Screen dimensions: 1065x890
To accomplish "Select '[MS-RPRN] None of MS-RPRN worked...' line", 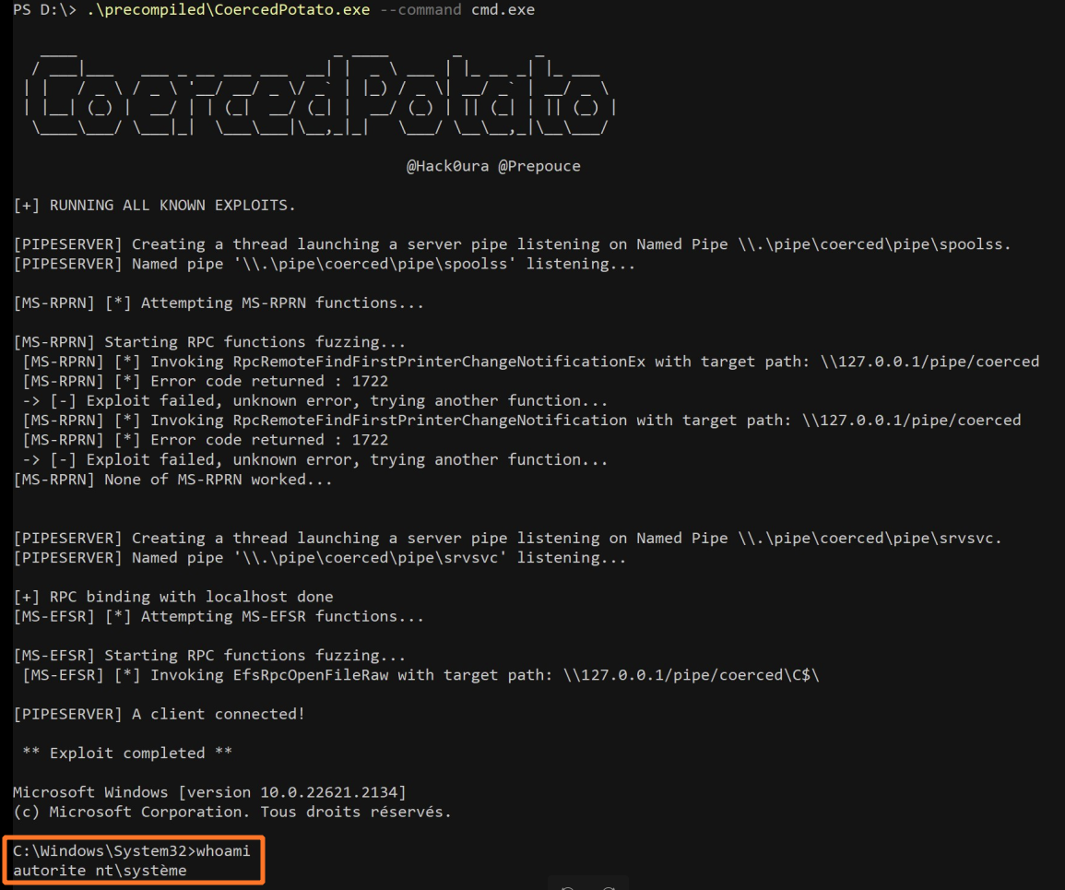I will click(173, 480).
